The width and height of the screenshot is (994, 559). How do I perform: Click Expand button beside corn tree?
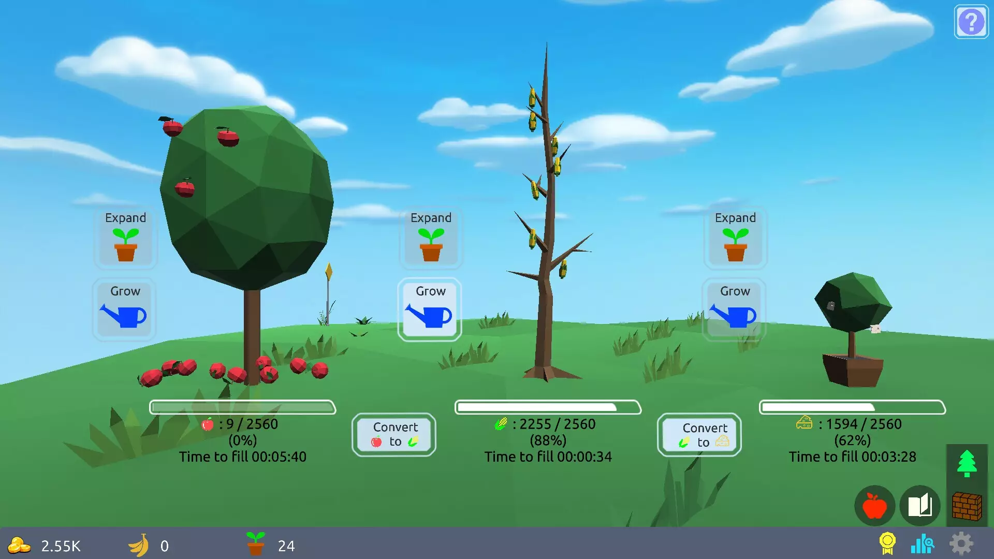click(431, 237)
